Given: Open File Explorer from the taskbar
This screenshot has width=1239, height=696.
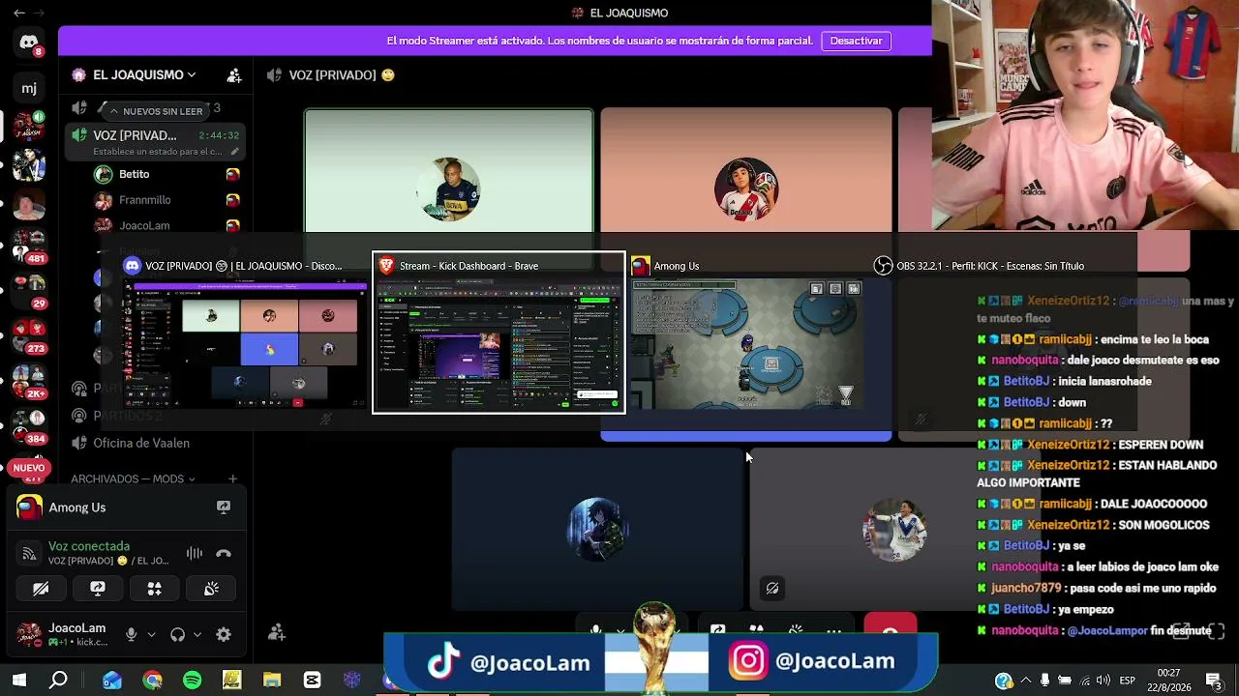Looking at the screenshot, I should point(272,681).
